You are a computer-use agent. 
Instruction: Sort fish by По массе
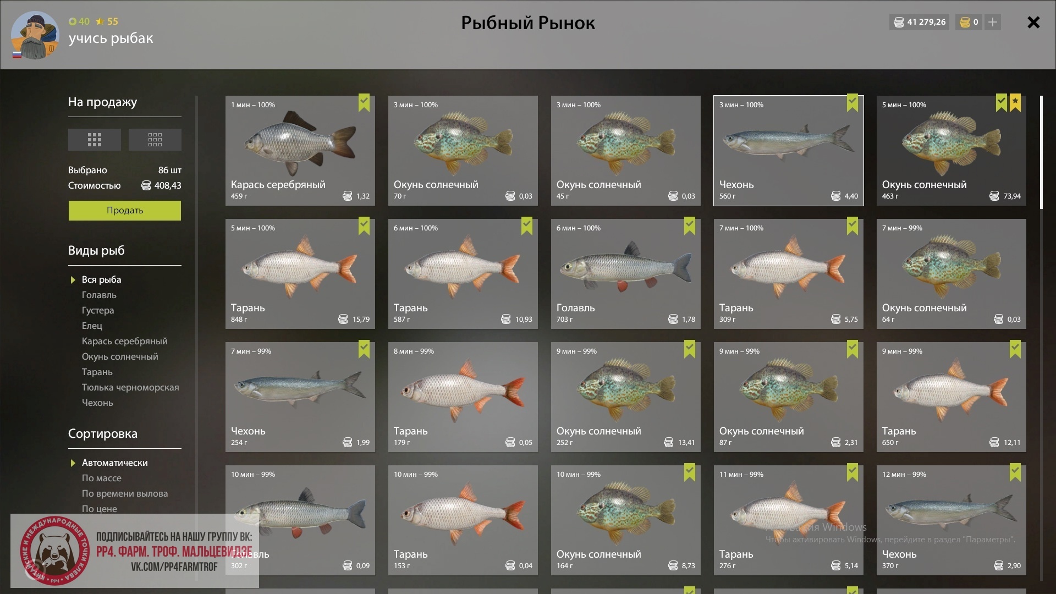pos(102,478)
